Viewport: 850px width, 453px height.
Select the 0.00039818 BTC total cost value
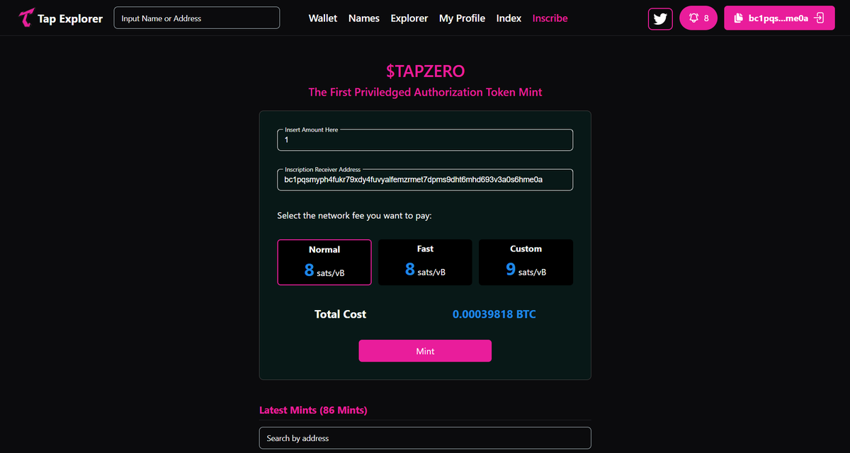tap(494, 314)
